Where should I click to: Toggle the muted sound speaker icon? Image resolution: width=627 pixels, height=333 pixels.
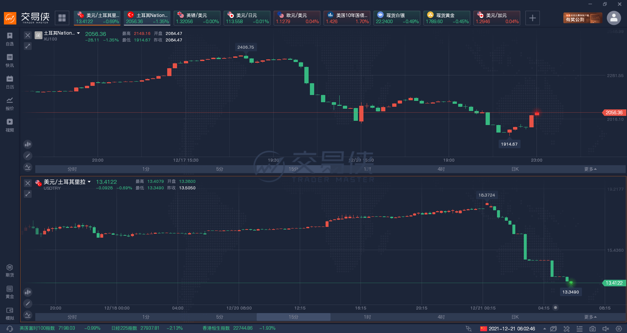point(605,328)
